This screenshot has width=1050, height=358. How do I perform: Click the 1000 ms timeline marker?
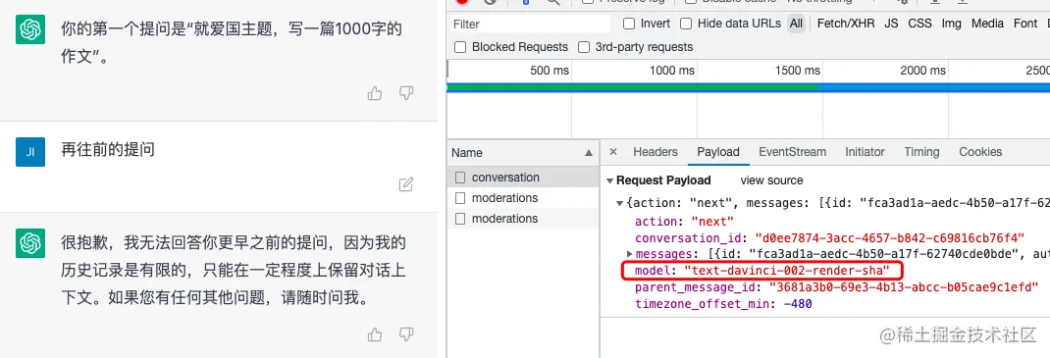point(671,71)
